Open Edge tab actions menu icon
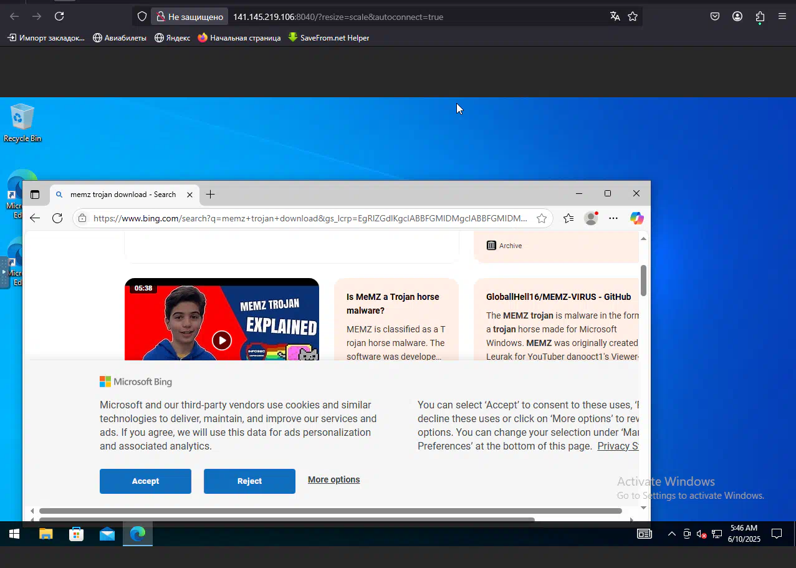Viewport: 796px width, 568px height. pyautogui.click(x=35, y=195)
